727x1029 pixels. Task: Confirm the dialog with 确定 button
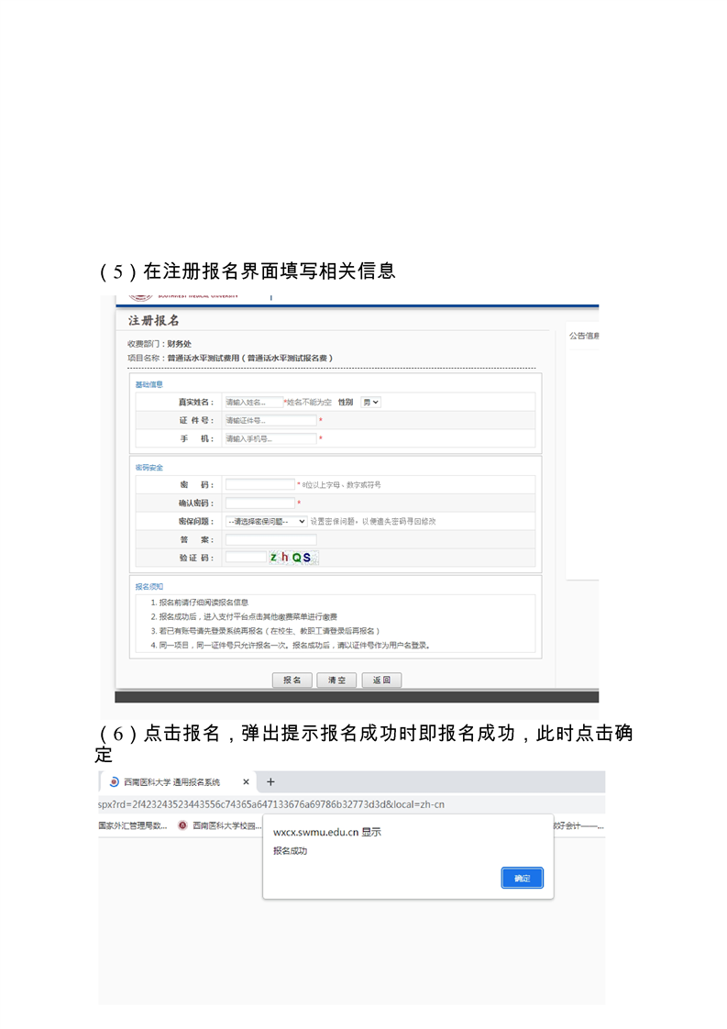(522, 879)
